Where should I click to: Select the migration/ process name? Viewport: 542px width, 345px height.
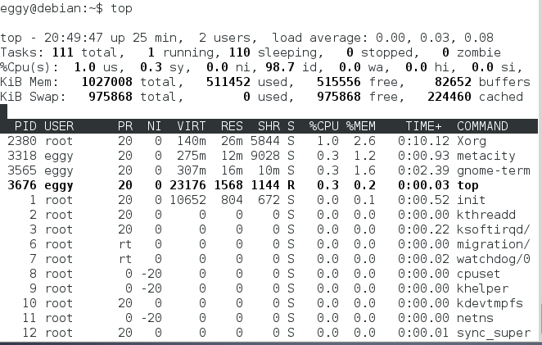pyautogui.click(x=494, y=244)
